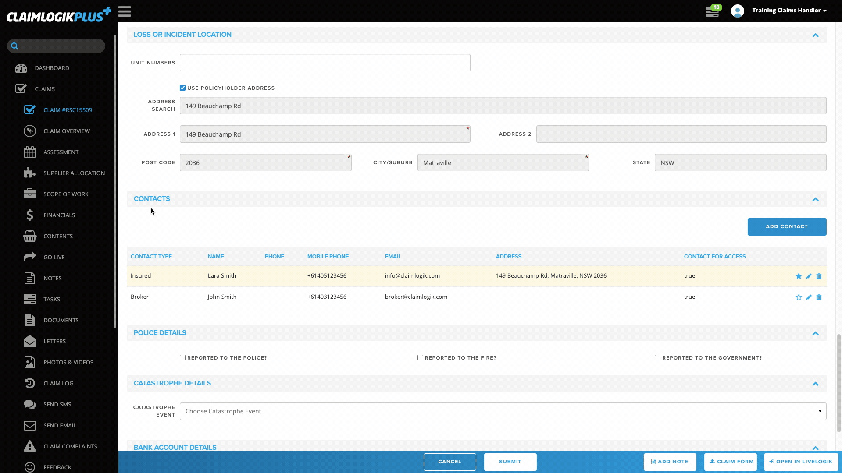Collapse Loss or Incident Location section
Screen dimensions: 842x473
(x=815, y=35)
